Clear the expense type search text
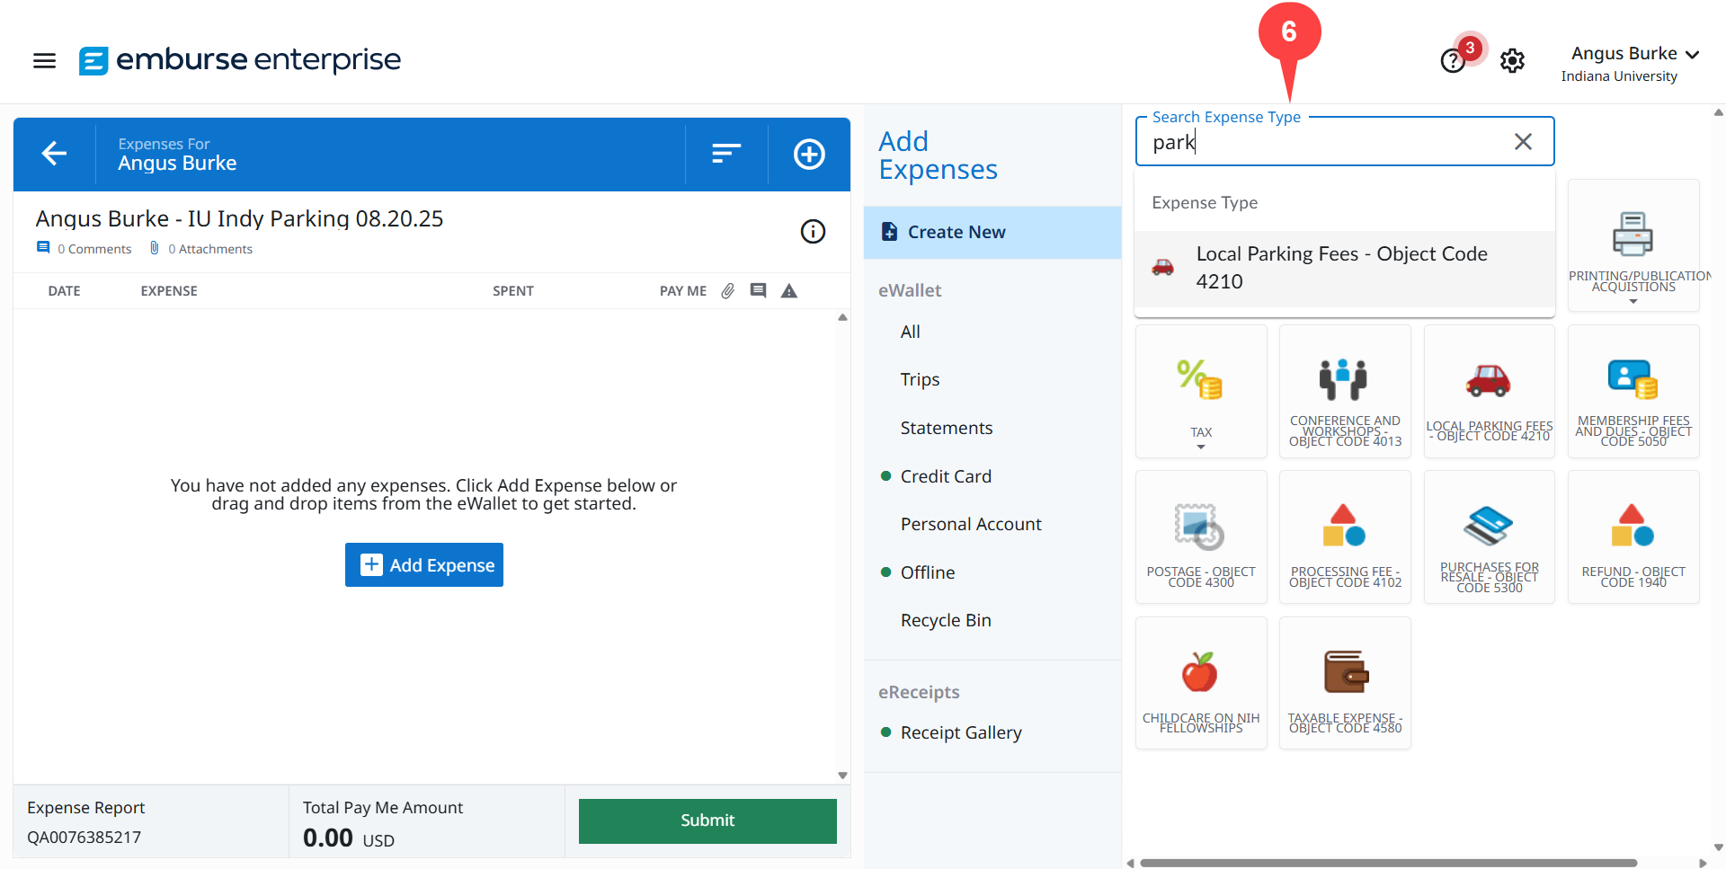Image resolution: width=1726 pixels, height=869 pixels. [1523, 142]
